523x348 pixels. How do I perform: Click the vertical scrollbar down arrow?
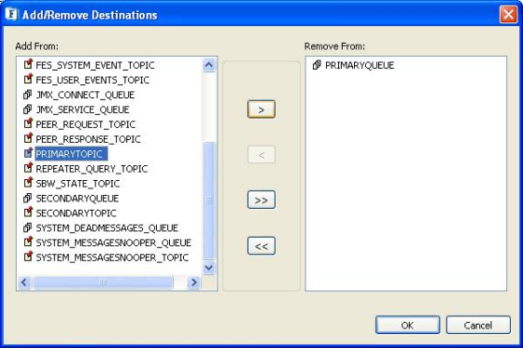(x=209, y=267)
